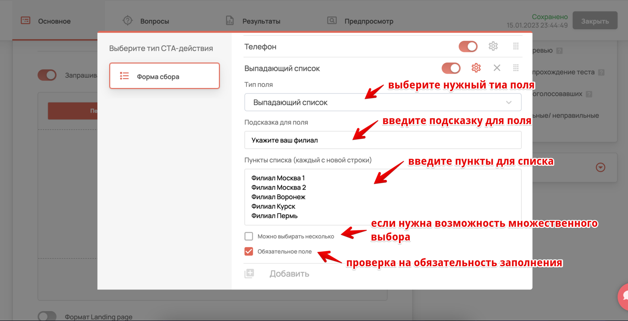Click the Филиал Пермь list line

pyautogui.click(x=274, y=216)
